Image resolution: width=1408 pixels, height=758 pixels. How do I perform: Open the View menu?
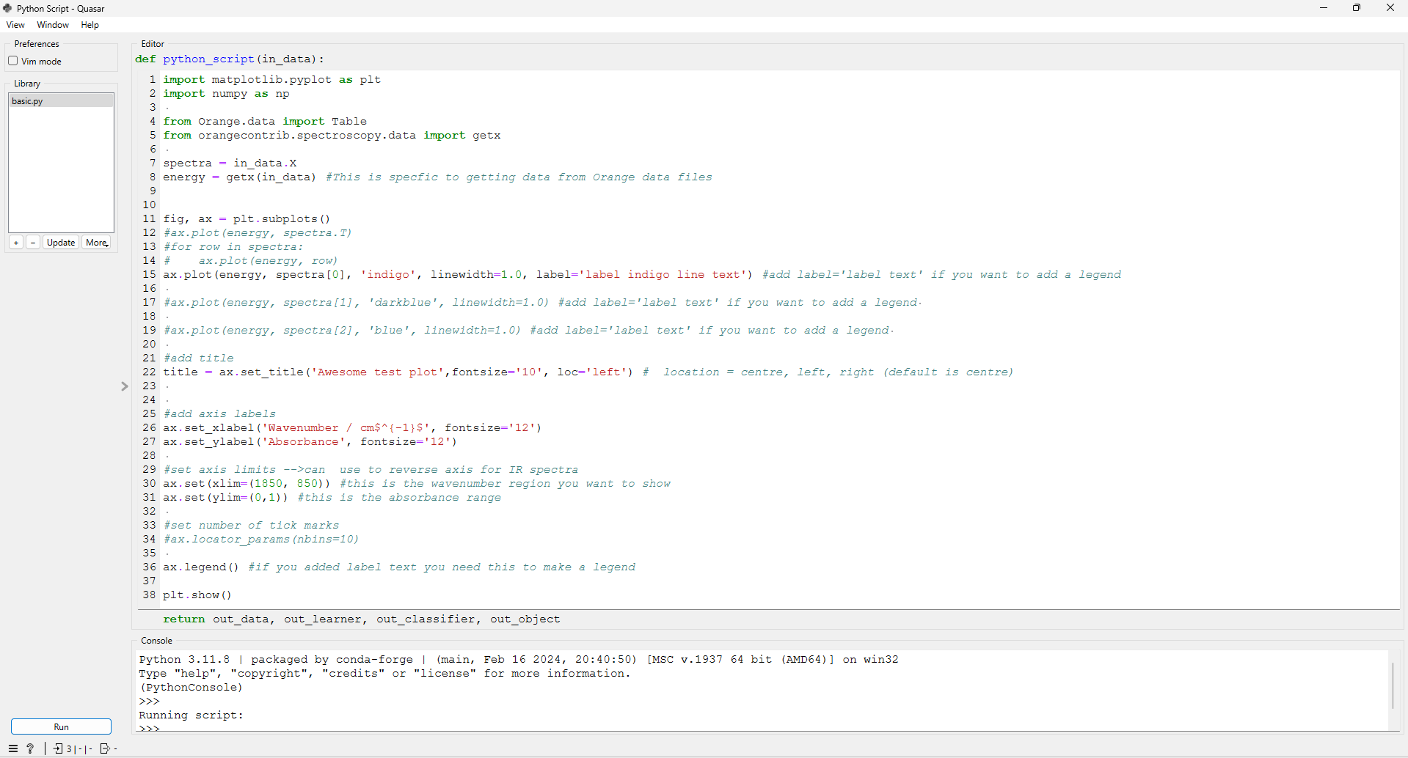tap(15, 25)
